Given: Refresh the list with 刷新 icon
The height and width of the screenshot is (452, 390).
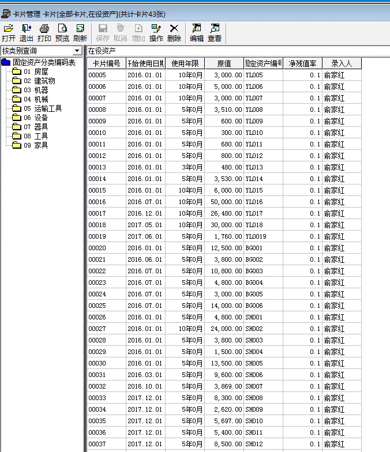Looking at the screenshot, I should pos(80,33).
